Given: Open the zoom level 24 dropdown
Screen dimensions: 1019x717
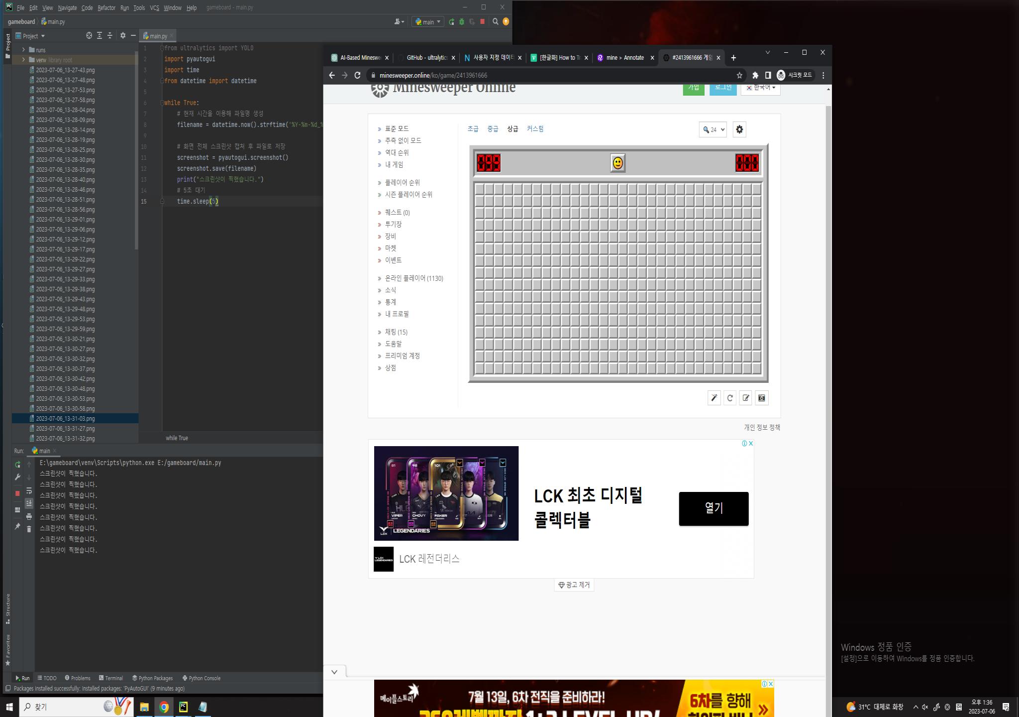Looking at the screenshot, I should tap(713, 129).
